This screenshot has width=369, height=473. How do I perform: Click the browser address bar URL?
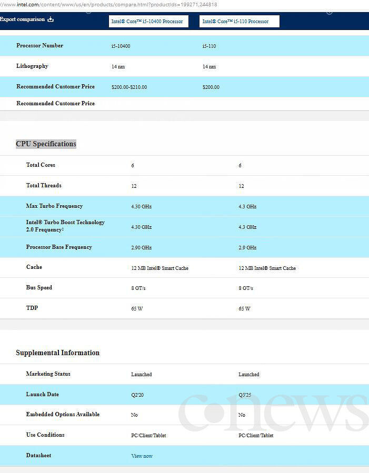(108, 5)
